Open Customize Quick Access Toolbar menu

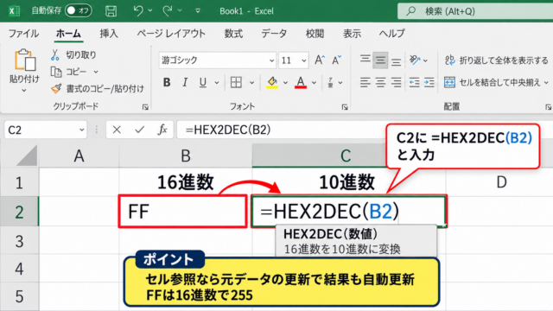[198, 11]
